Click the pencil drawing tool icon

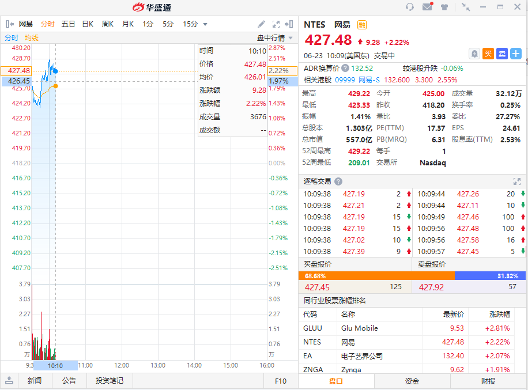(x=261, y=24)
